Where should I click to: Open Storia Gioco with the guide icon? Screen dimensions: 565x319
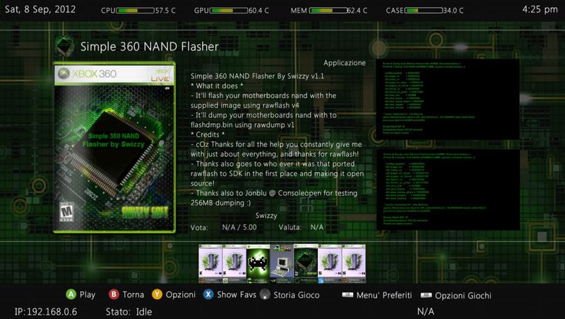(x=265, y=295)
